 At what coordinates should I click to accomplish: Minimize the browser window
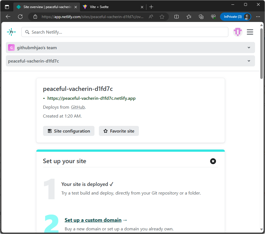tap(233, 4)
